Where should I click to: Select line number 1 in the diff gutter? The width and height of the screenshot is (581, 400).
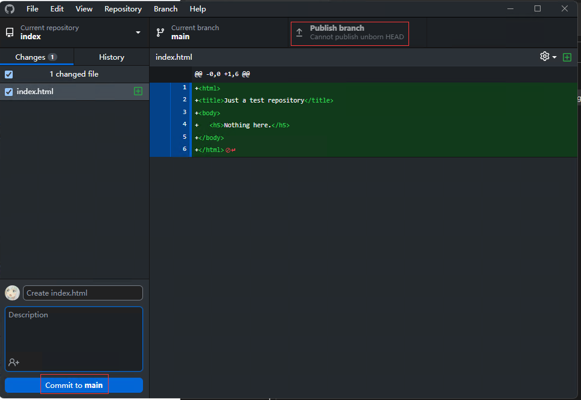(x=185, y=87)
